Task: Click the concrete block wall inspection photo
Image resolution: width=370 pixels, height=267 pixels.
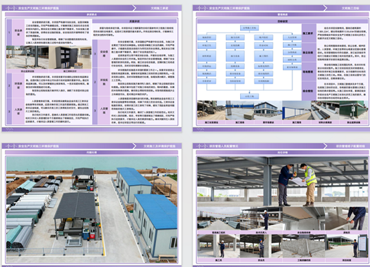Action: pos(304,246)
